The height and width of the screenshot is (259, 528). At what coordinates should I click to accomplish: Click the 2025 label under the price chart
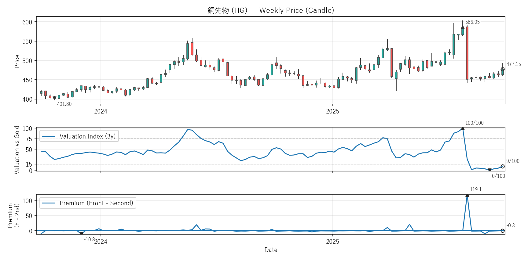(332, 111)
